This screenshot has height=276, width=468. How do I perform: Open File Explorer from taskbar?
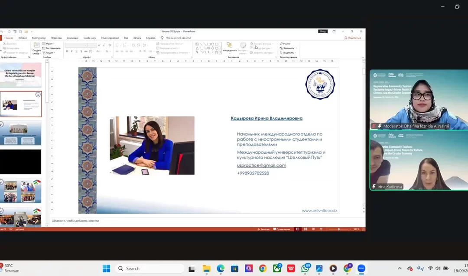[x=206, y=269]
